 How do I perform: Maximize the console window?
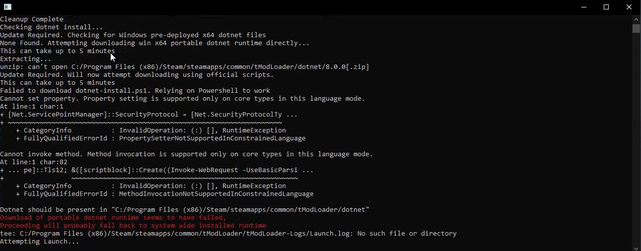tap(606, 7)
